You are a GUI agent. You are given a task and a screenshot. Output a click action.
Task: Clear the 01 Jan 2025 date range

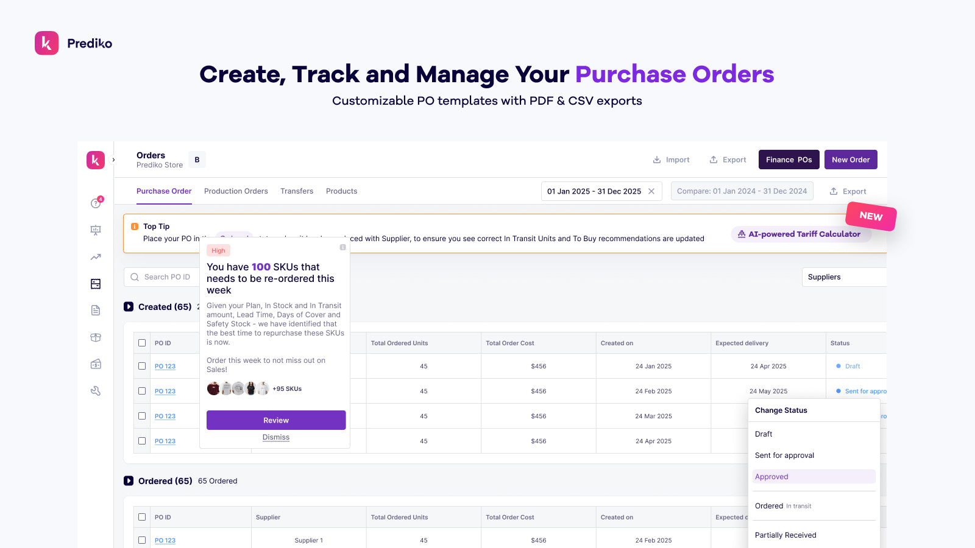coord(651,191)
